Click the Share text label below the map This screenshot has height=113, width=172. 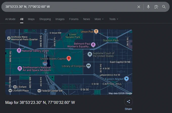pyautogui.click(x=128, y=109)
